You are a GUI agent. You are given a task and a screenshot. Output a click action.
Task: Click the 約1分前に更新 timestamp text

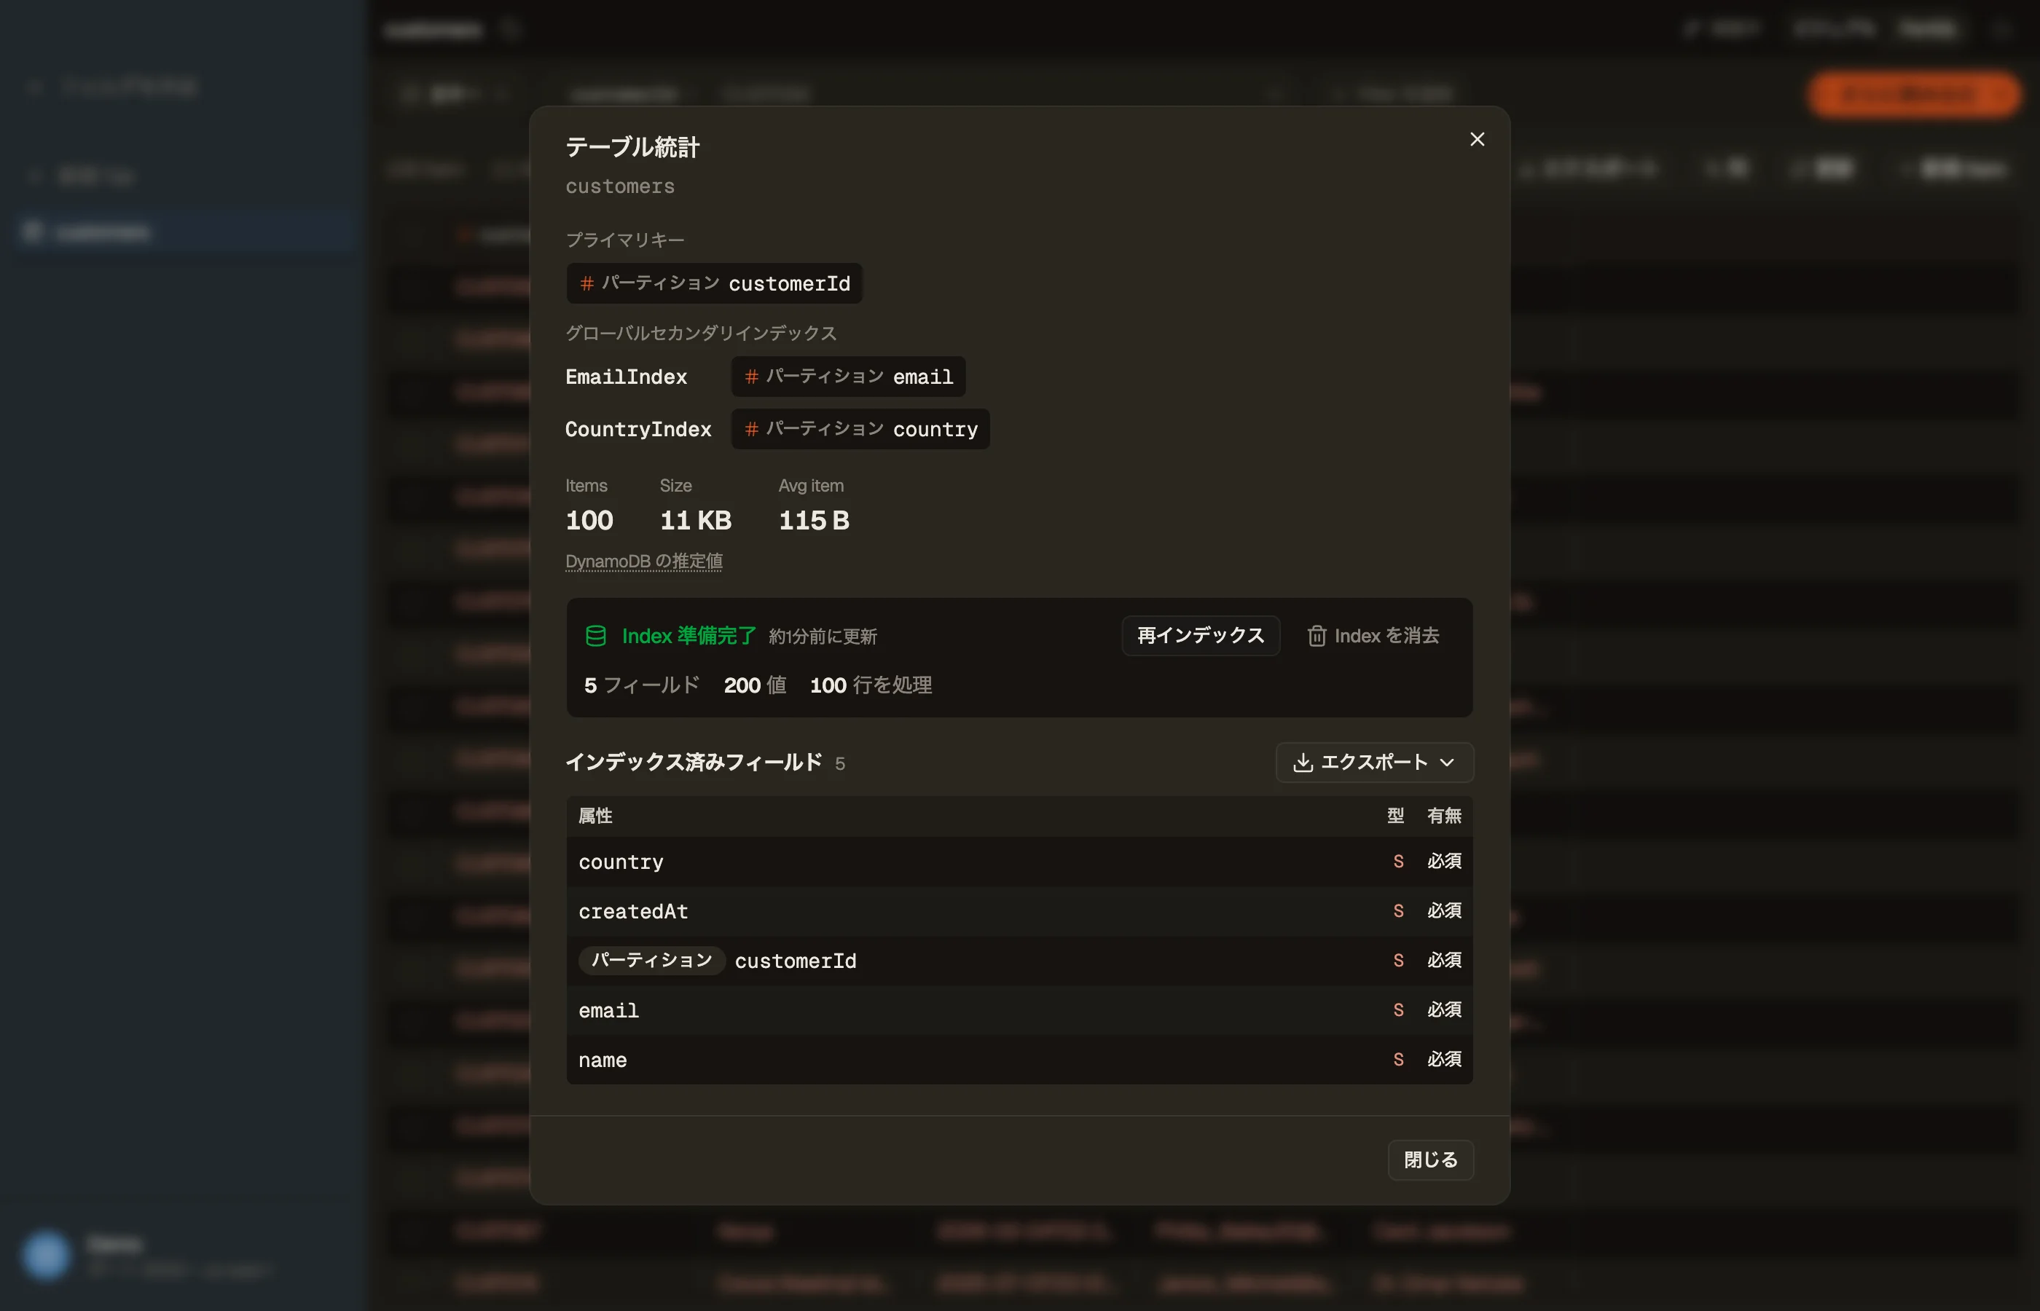[x=823, y=637]
